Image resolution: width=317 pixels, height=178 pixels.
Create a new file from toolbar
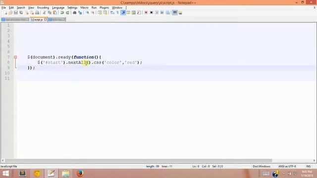5,13
